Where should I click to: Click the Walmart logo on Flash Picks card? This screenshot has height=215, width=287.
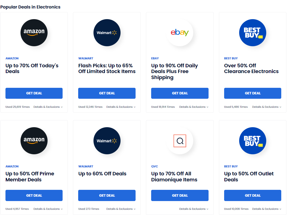pyautogui.click(x=107, y=32)
